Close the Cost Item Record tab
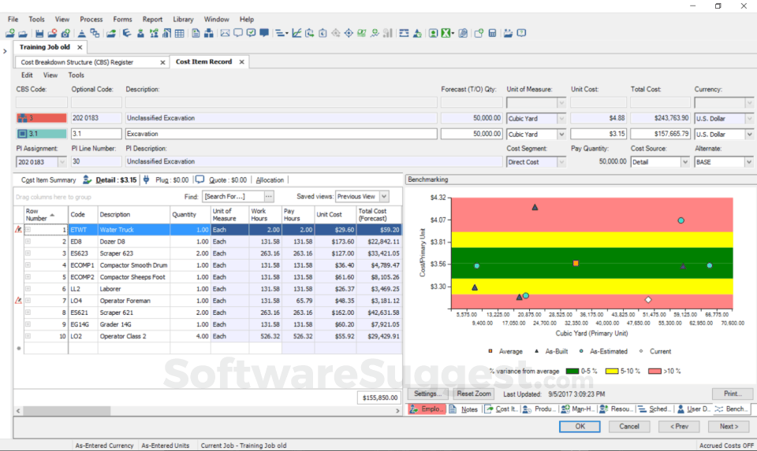 [241, 61]
